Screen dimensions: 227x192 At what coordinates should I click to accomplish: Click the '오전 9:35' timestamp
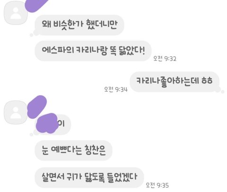[x=157, y=185]
